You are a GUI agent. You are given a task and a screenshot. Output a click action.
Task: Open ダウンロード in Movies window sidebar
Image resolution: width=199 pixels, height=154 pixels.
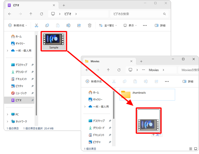(97, 128)
